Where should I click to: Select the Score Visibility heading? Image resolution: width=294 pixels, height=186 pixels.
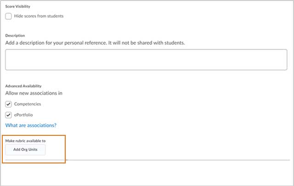17,6
